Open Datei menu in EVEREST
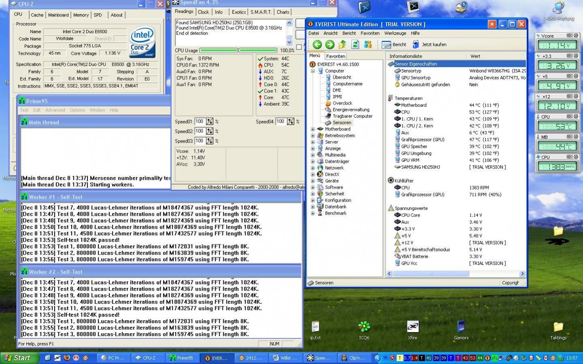The image size is (583, 364). 314,33
